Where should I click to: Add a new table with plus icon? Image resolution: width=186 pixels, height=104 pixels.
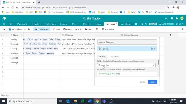point(136,24)
